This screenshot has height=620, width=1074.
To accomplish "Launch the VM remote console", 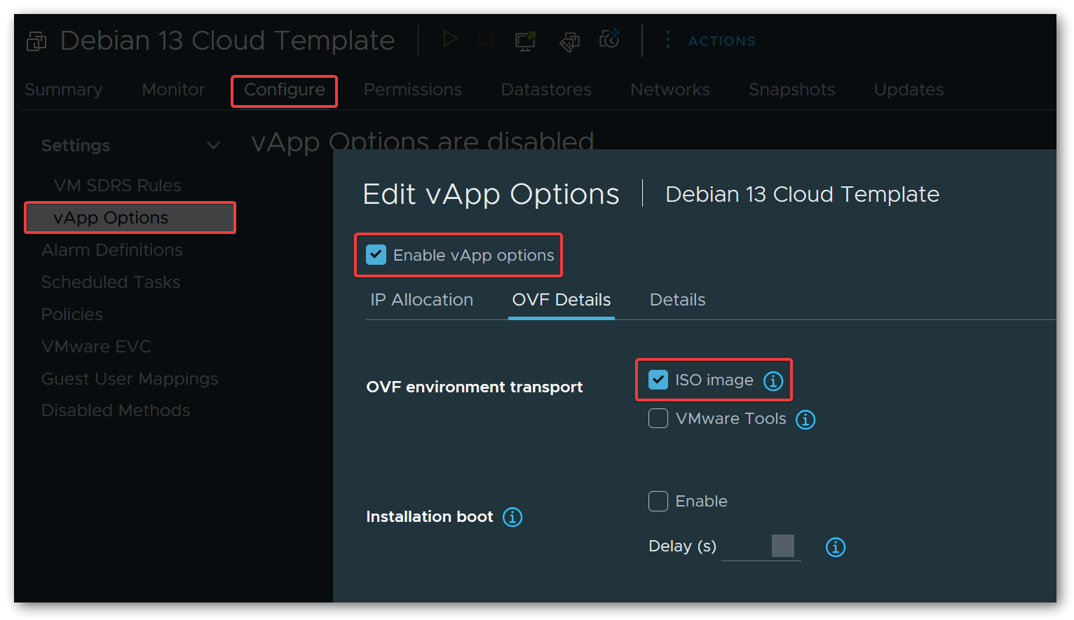I will (524, 40).
